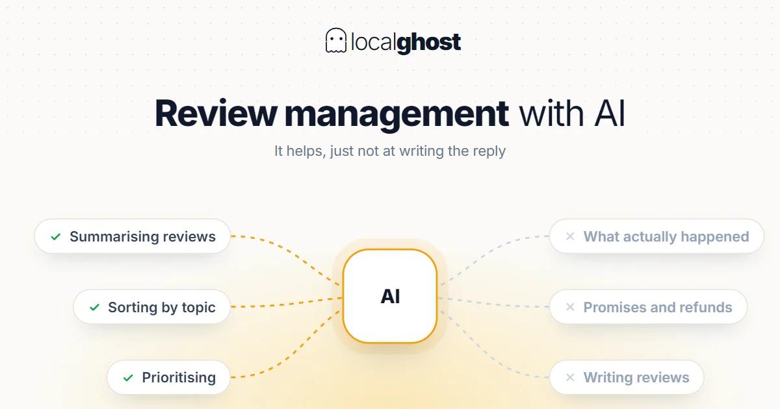Click the localghost wordmark text
780x409 pixels.
406,42
